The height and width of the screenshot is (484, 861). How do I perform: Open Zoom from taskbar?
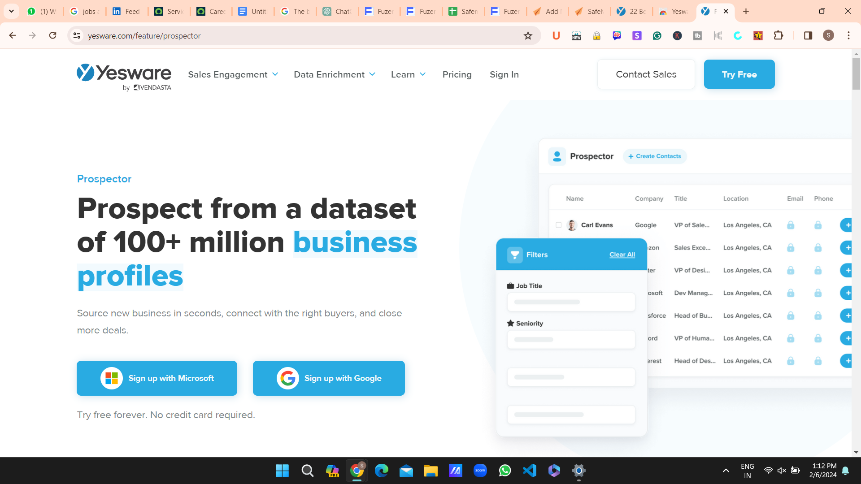coord(480,471)
